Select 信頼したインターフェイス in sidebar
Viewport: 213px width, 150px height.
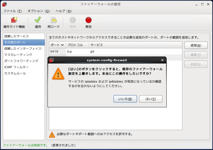[24, 49]
